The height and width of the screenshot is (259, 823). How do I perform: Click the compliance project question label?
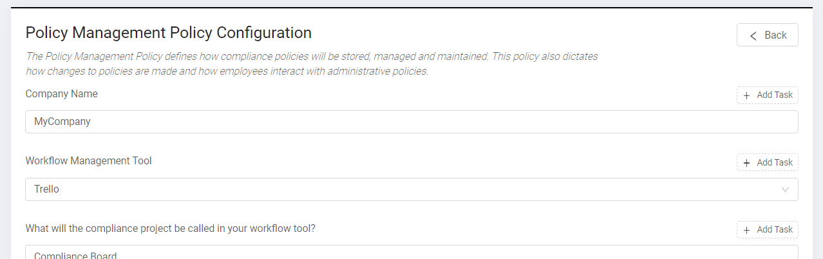point(170,229)
